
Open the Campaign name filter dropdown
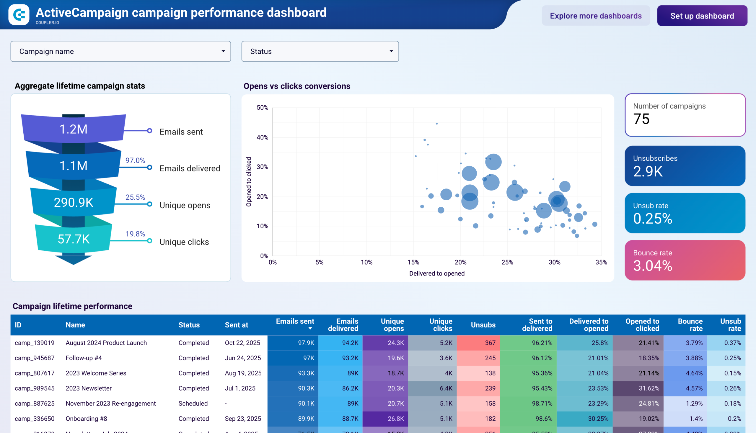(x=120, y=51)
